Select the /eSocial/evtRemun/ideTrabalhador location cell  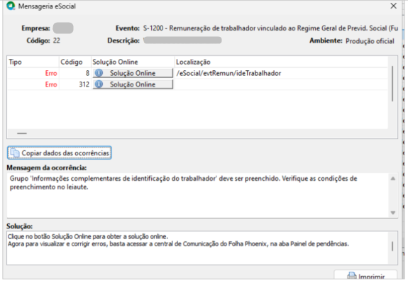(x=281, y=73)
